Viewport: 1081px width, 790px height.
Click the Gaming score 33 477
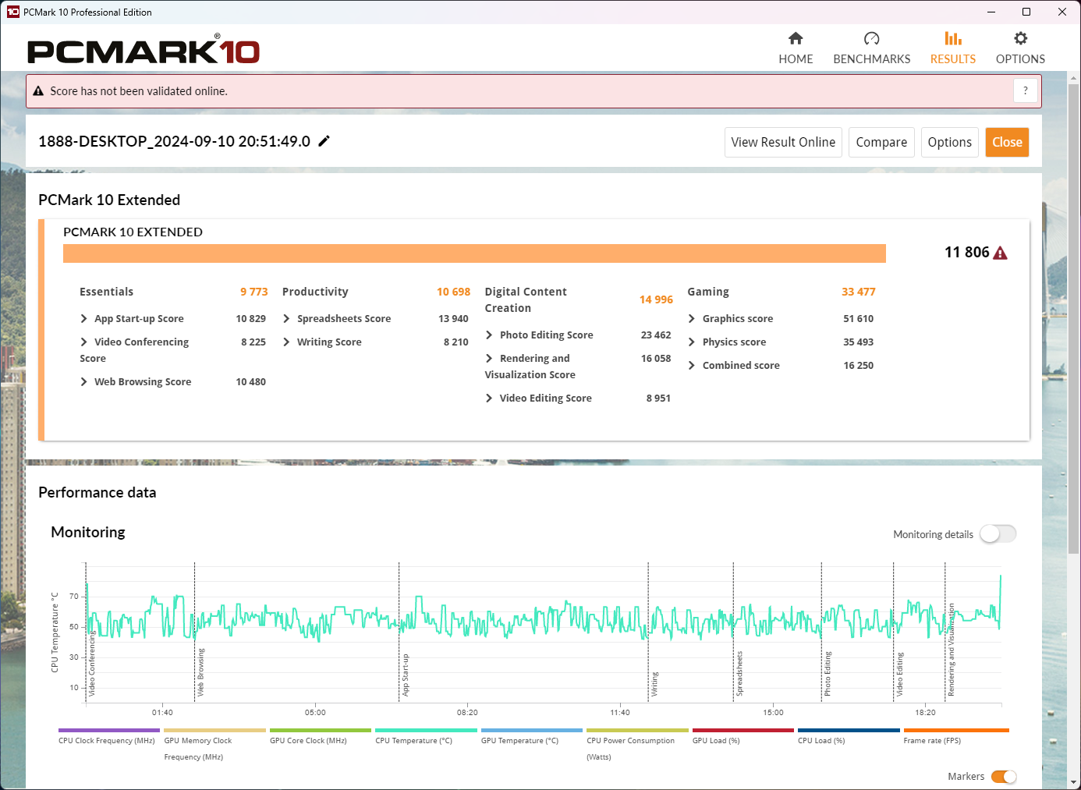click(x=858, y=292)
